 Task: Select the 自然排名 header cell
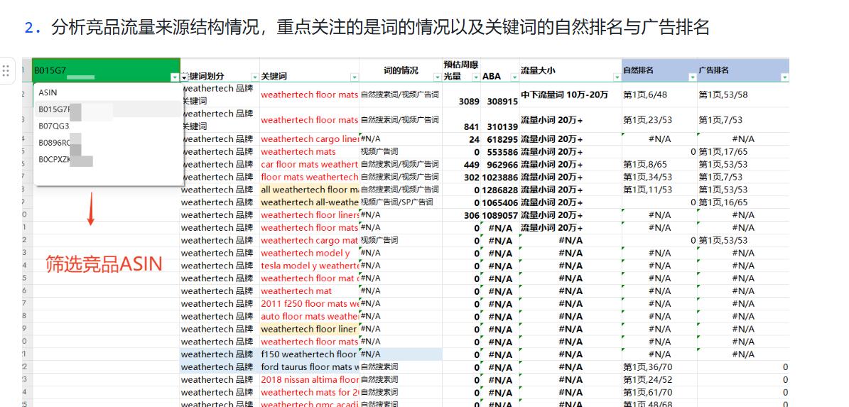point(659,70)
